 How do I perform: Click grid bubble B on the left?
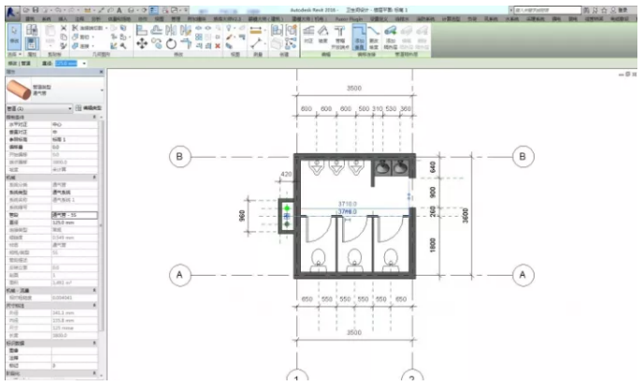click(x=179, y=157)
